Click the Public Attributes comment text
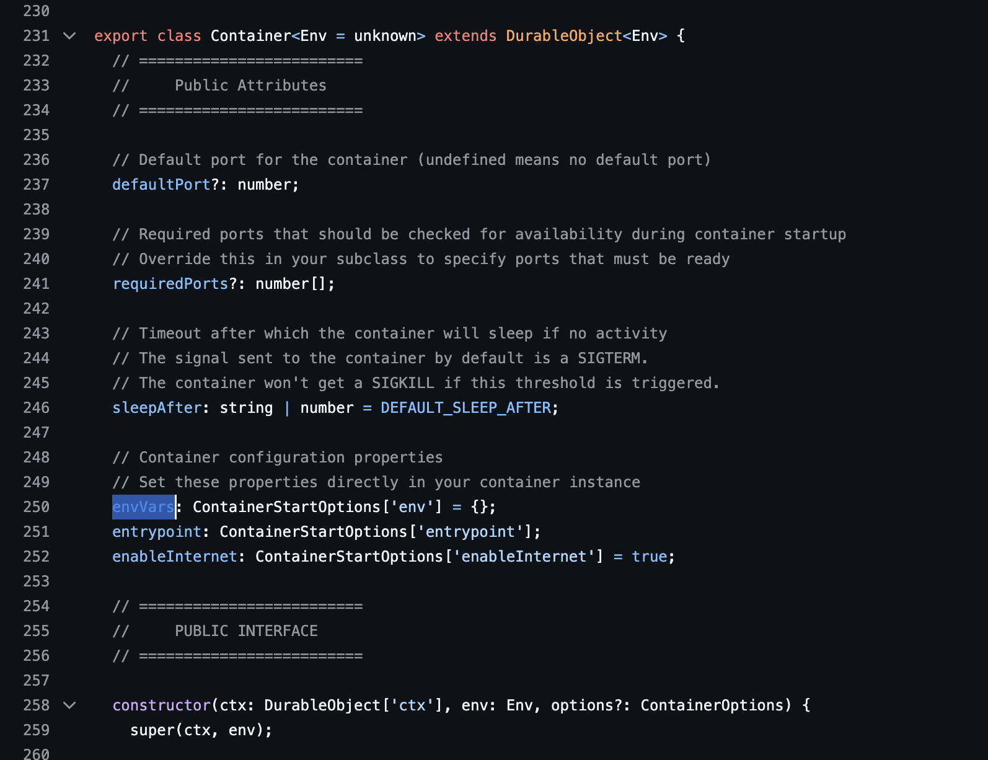Screen dimensions: 988x760 click(x=250, y=86)
